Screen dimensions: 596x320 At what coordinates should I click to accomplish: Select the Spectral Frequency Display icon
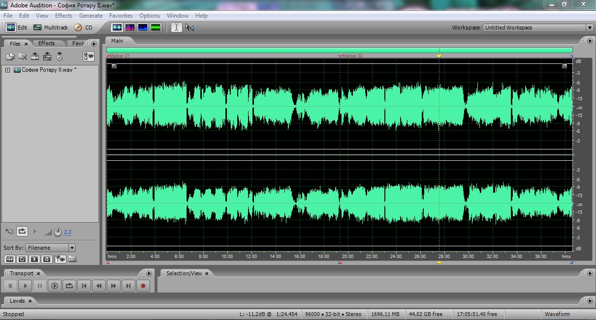click(130, 28)
